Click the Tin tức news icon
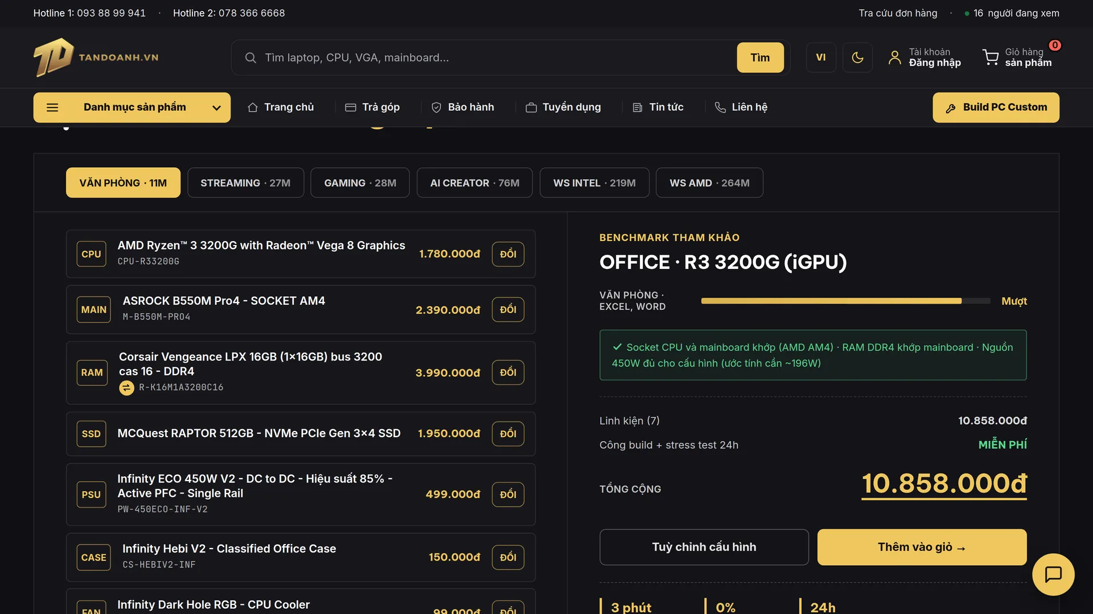Viewport: 1093px width, 614px height. click(x=638, y=107)
